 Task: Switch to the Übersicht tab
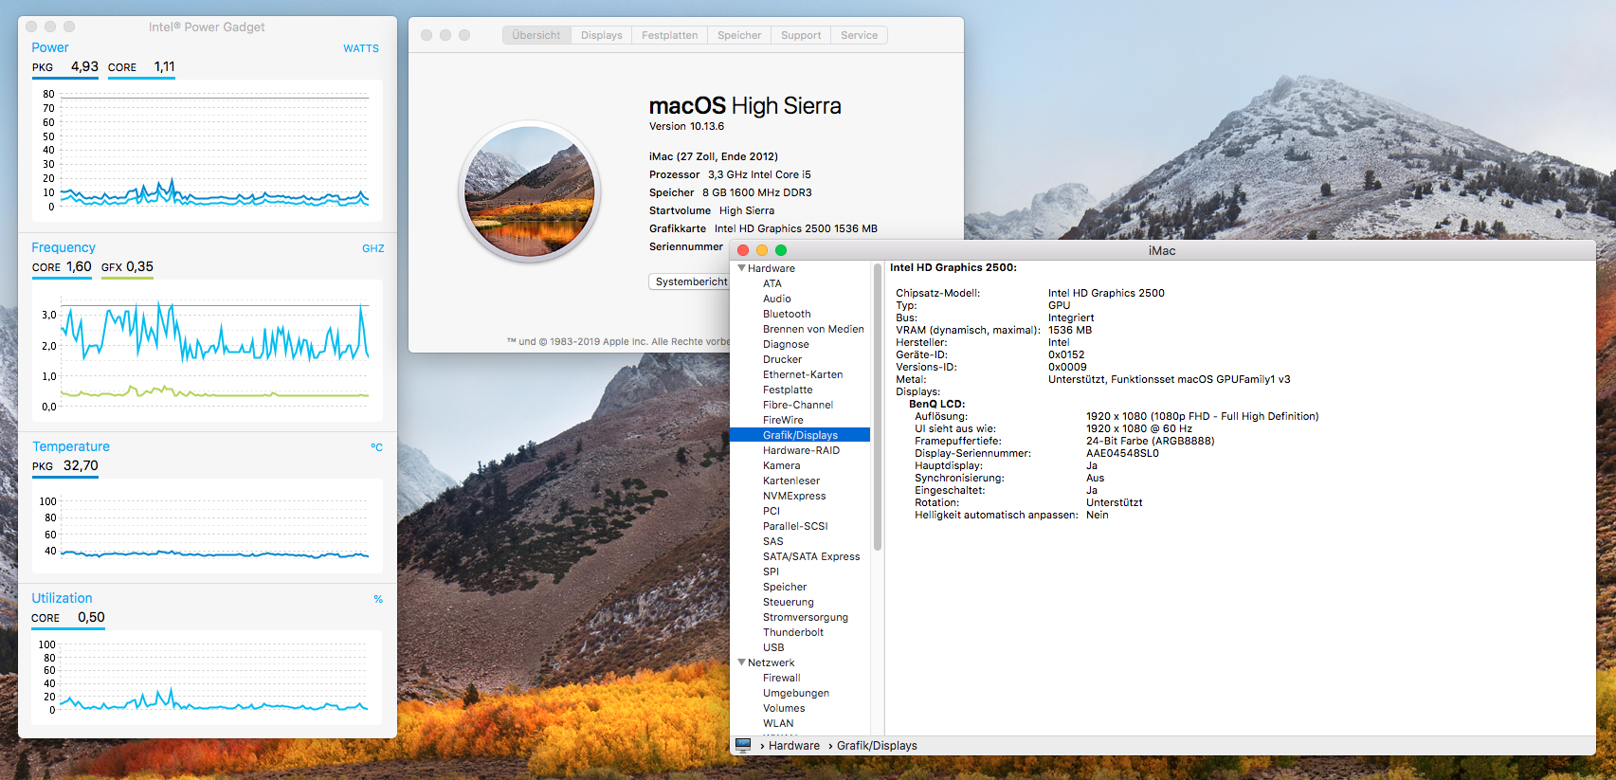pos(536,35)
